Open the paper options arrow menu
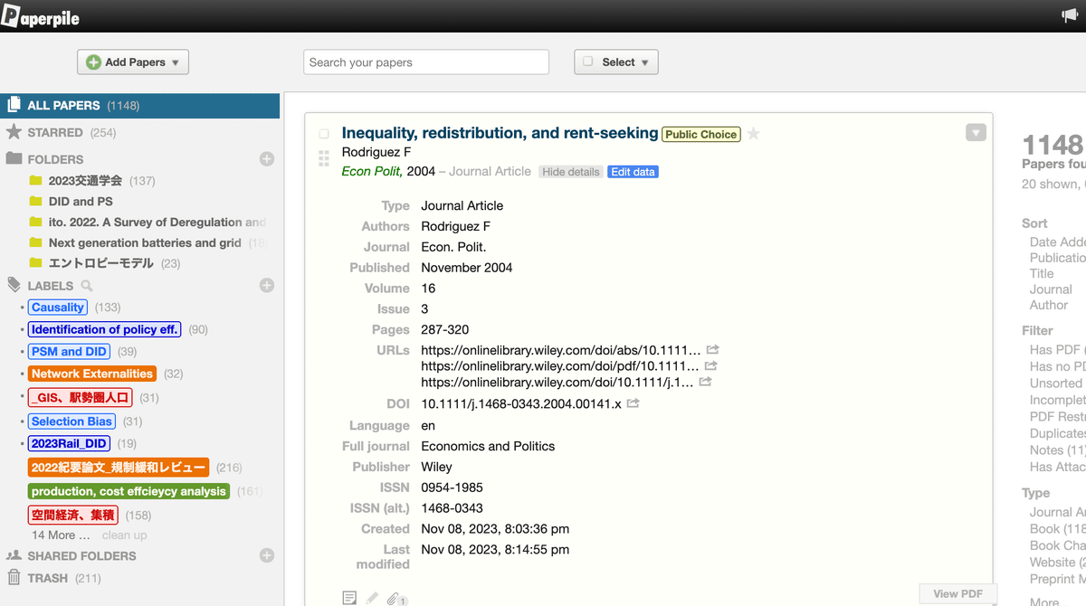 (x=975, y=133)
